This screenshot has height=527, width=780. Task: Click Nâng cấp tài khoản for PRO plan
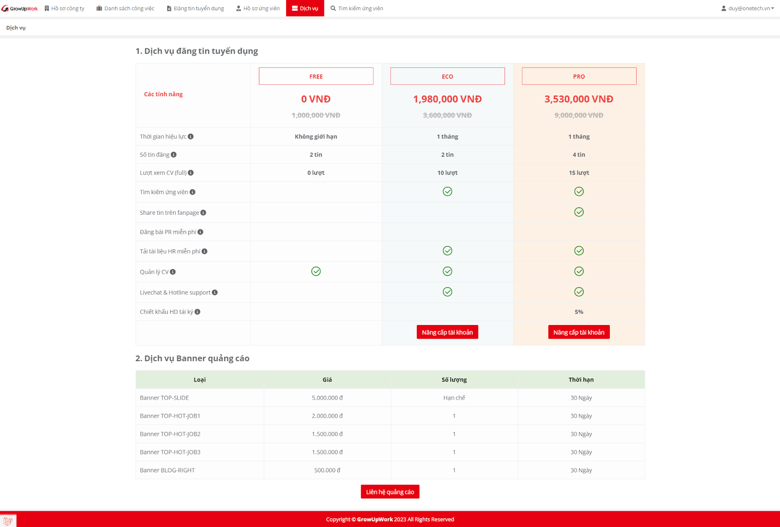point(579,332)
